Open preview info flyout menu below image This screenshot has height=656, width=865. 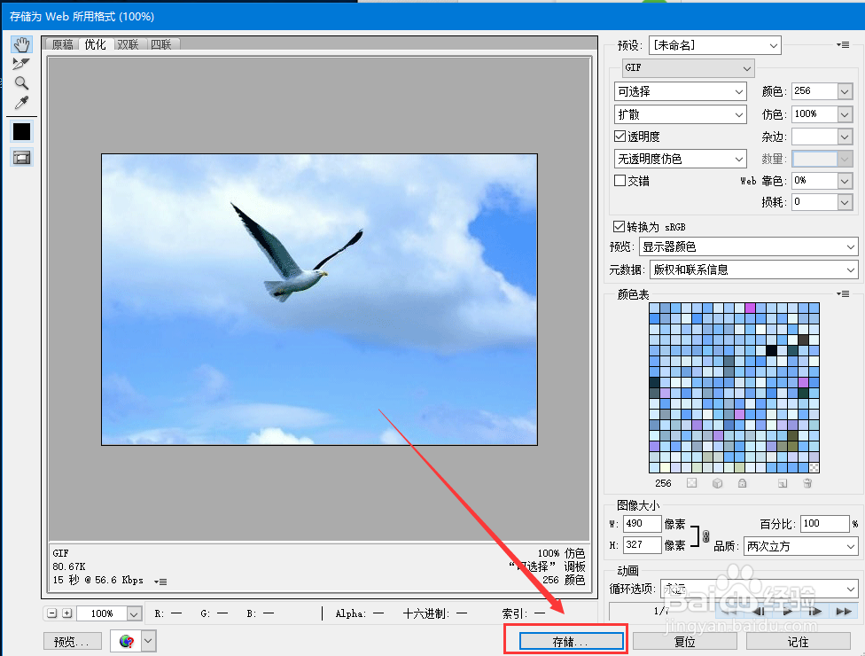[x=160, y=582]
